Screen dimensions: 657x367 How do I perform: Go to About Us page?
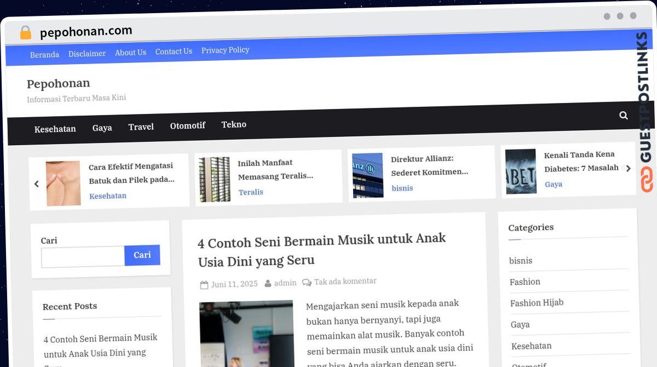tap(130, 53)
